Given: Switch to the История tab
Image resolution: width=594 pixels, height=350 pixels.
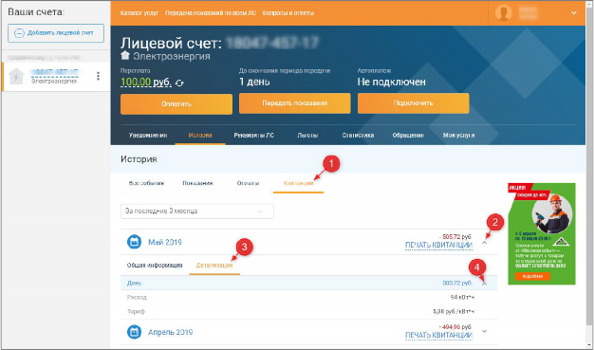Looking at the screenshot, I should pos(200,136).
